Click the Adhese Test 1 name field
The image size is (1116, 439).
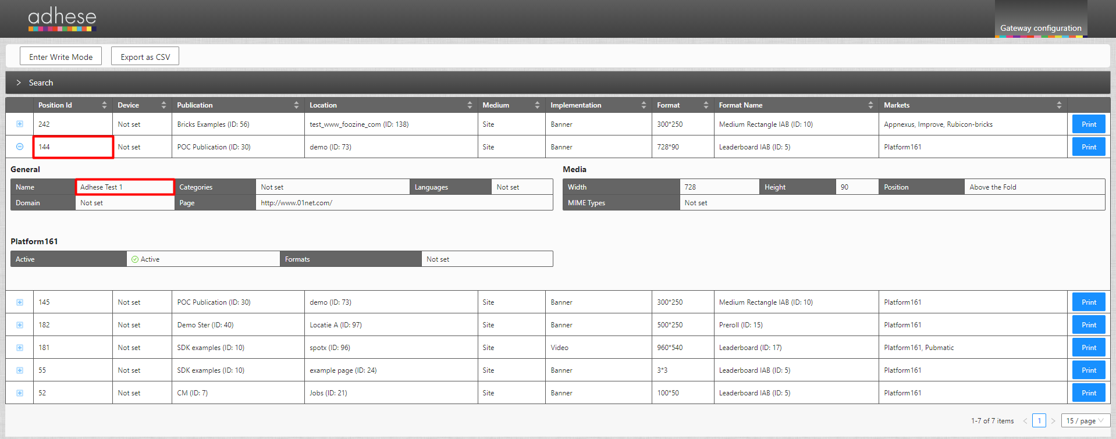coord(125,187)
